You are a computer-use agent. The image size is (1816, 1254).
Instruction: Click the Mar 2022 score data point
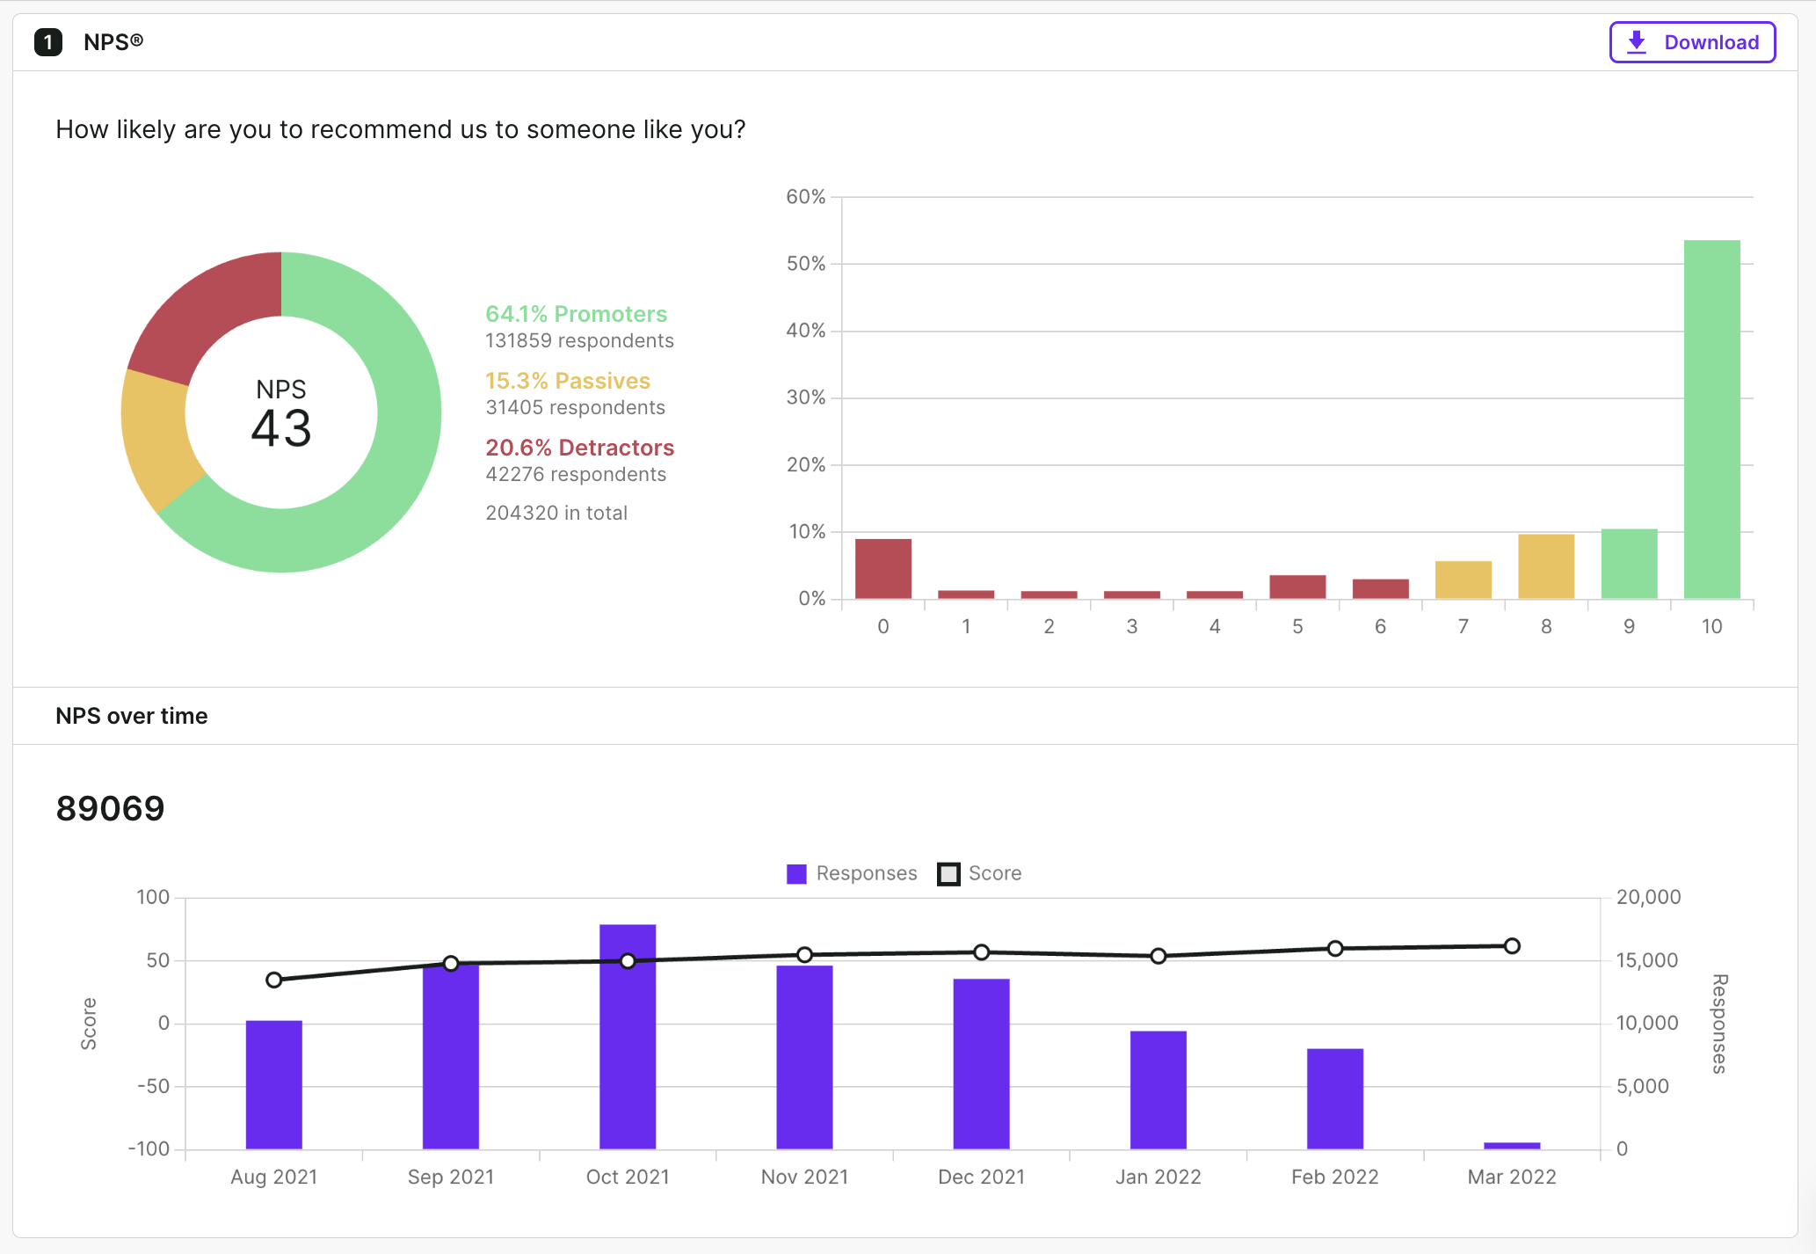[1512, 946]
